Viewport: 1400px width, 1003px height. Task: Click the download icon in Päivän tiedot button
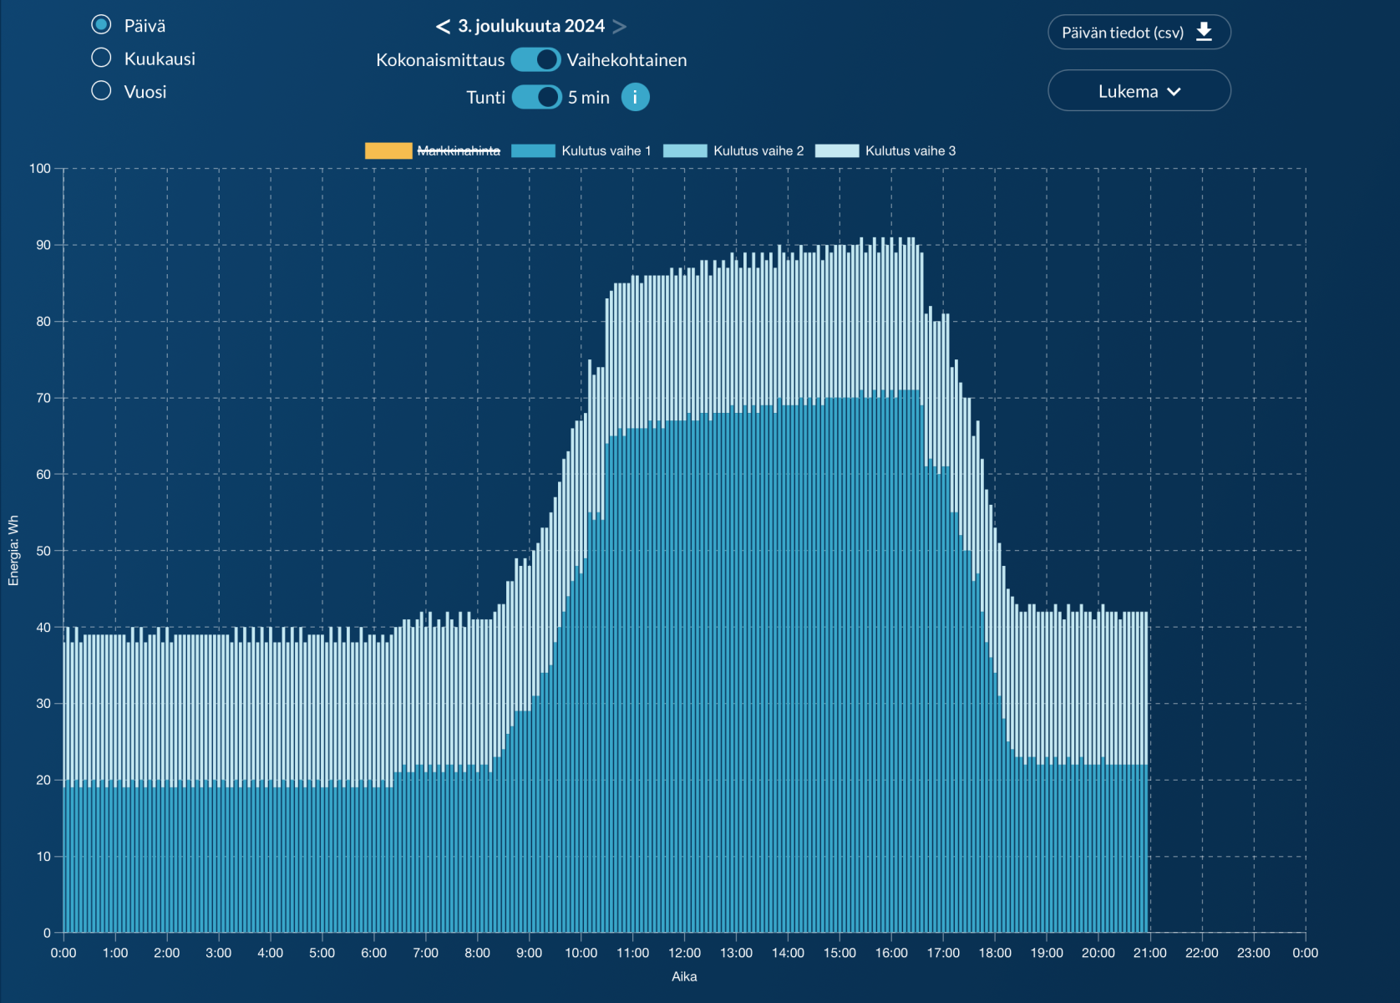1204,32
